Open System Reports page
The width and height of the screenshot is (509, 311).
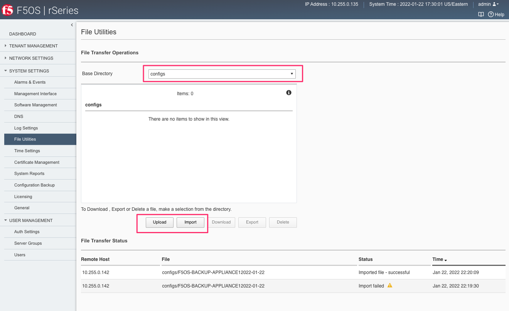coord(40,173)
